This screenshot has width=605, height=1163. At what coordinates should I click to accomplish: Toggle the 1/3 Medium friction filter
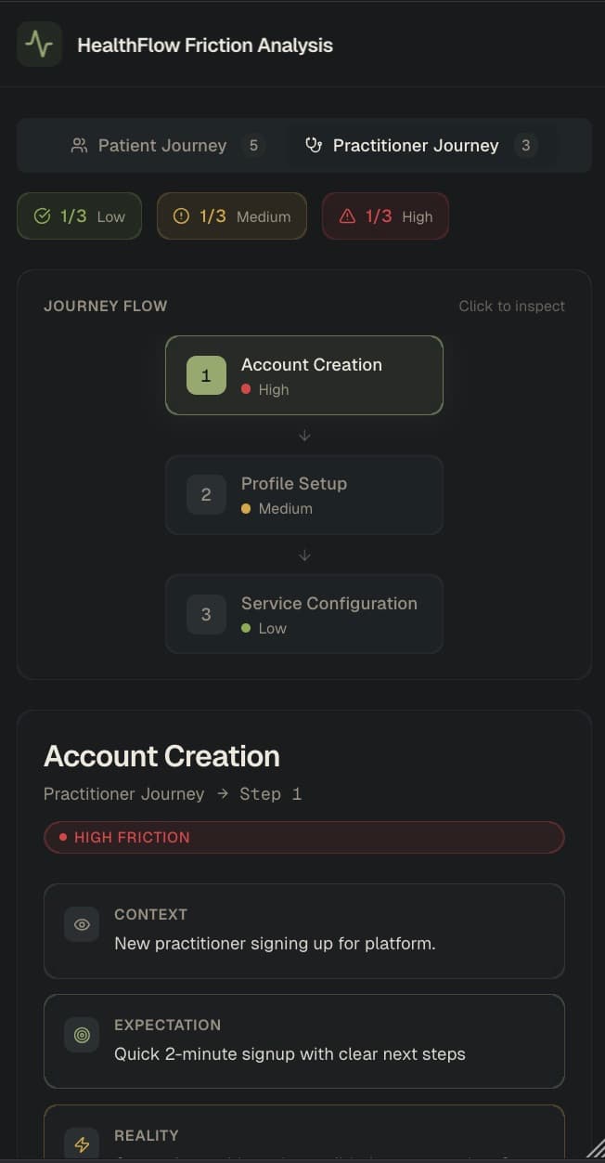[x=232, y=216]
